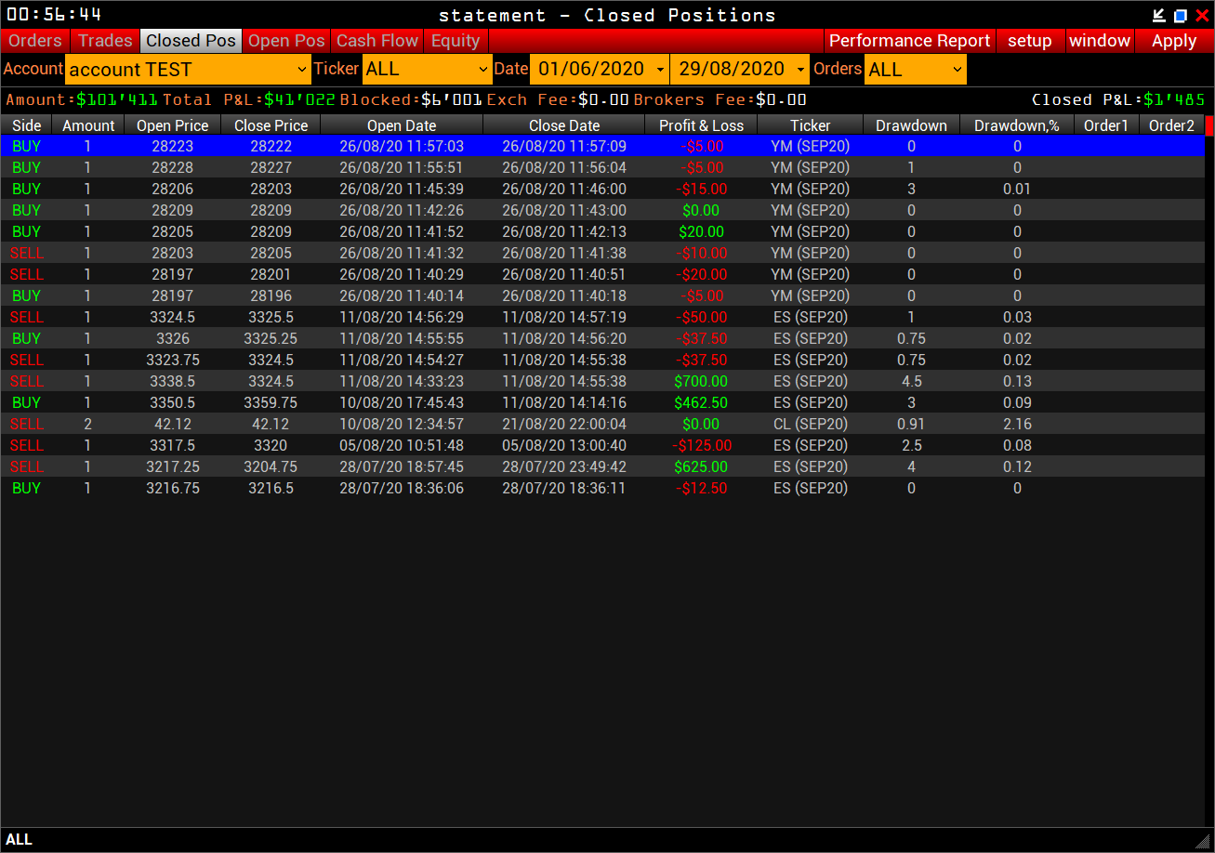Switch to the Trades tab
1215x853 pixels.
point(105,41)
